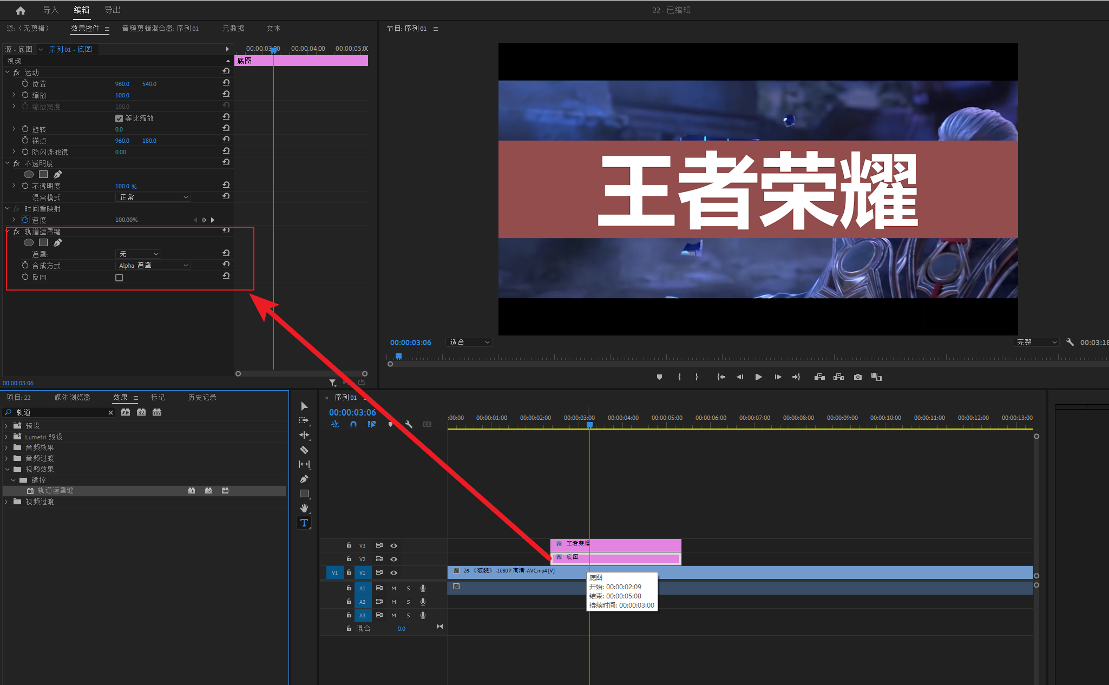The image size is (1109, 685).
Task: Select the Hand tool
Action: pos(304,508)
